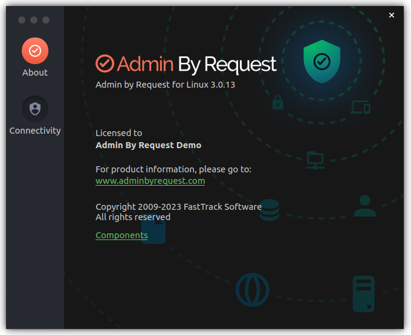Viewport: 411px width, 335px height.
Task: Click the Admin By Request logo checkmark
Action: click(x=105, y=63)
